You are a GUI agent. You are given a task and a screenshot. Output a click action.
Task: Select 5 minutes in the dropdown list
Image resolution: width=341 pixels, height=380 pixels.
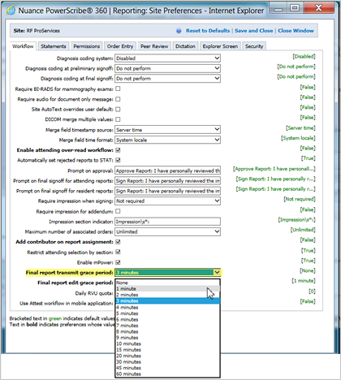coord(167,313)
